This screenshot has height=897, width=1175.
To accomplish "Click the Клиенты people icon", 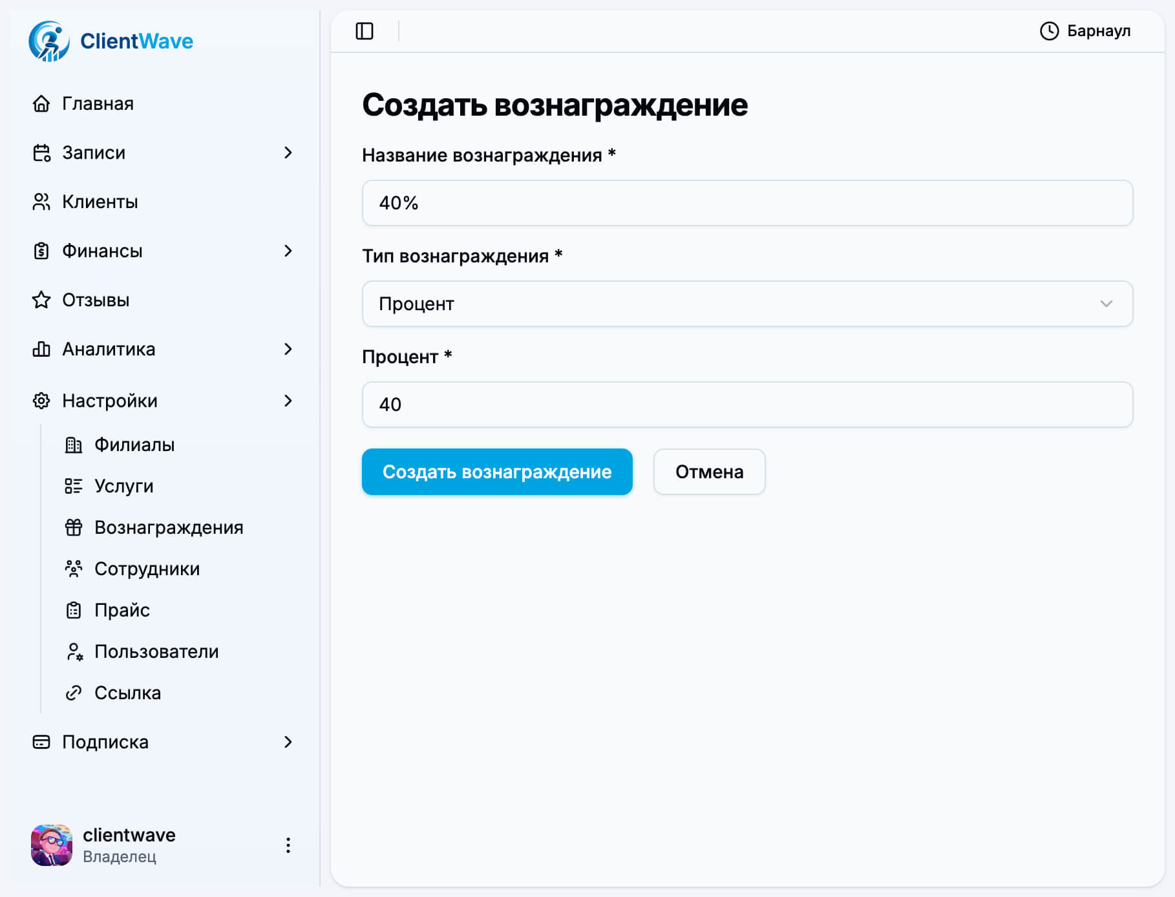I will pyautogui.click(x=41, y=202).
